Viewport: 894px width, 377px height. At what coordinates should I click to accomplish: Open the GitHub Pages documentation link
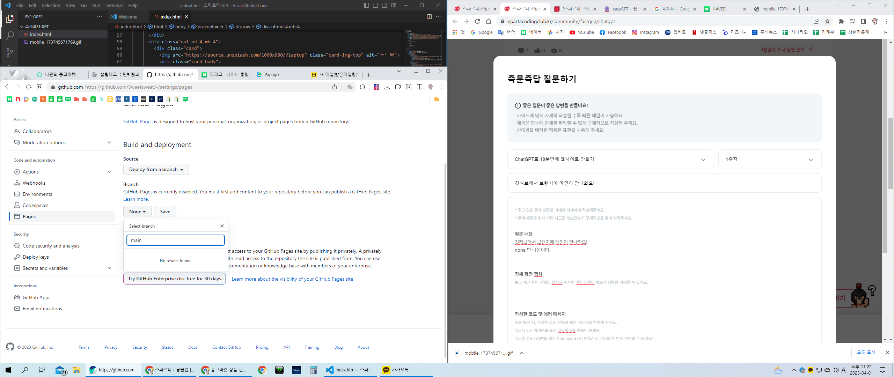138,121
